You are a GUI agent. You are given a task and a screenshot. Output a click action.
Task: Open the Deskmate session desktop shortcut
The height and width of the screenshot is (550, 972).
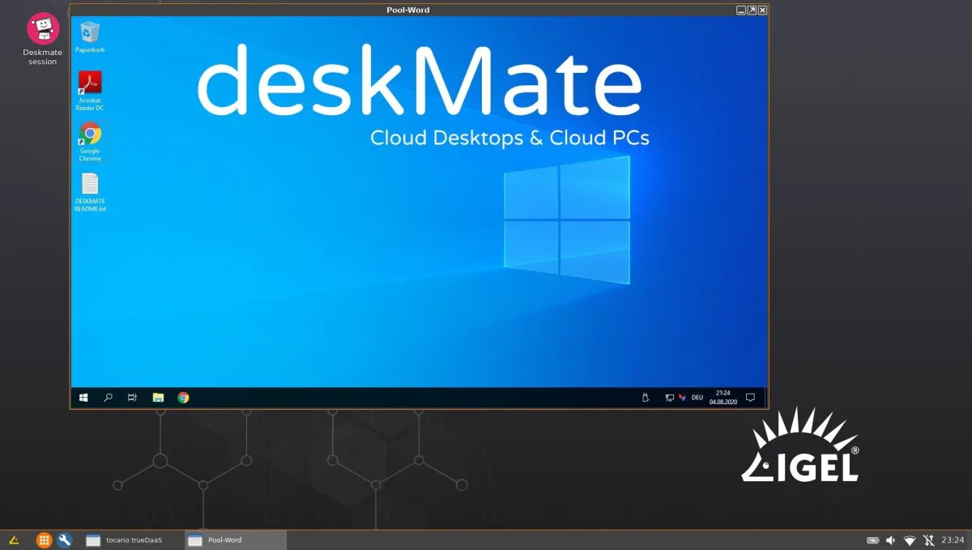43,30
